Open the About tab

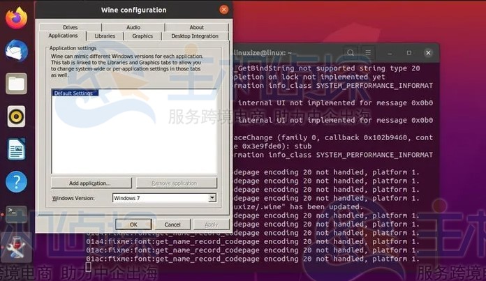coord(197,27)
